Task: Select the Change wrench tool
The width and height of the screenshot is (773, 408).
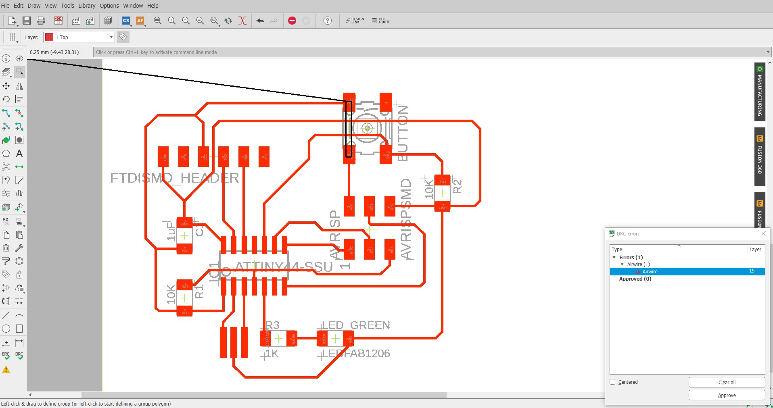Action: [x=19, y=248]
